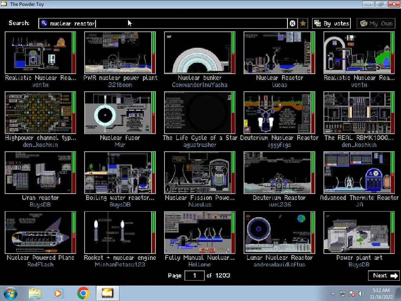Go to the Next page of results
The width and height of the screenshot is (401, 301).
point(384,276)
